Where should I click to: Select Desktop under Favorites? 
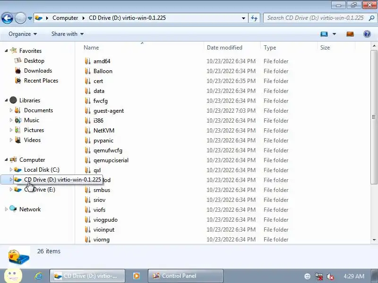(x=34, y=61)
